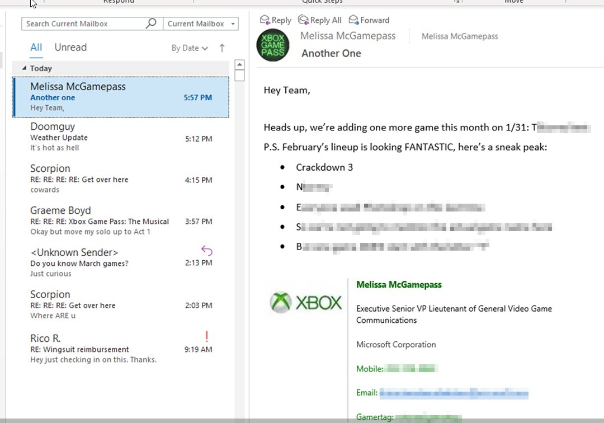Switch to the Unread tab
604x423 pixels.
[70, 48]
